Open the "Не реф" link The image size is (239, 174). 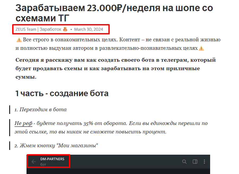(23, 123)
